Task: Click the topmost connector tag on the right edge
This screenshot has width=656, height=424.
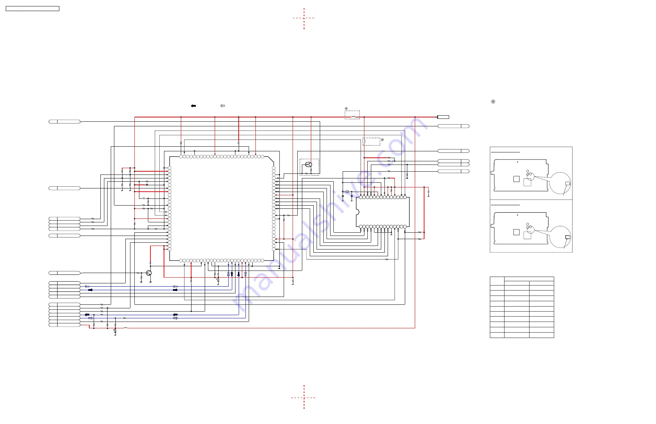Action: click(x=453, y=126)
